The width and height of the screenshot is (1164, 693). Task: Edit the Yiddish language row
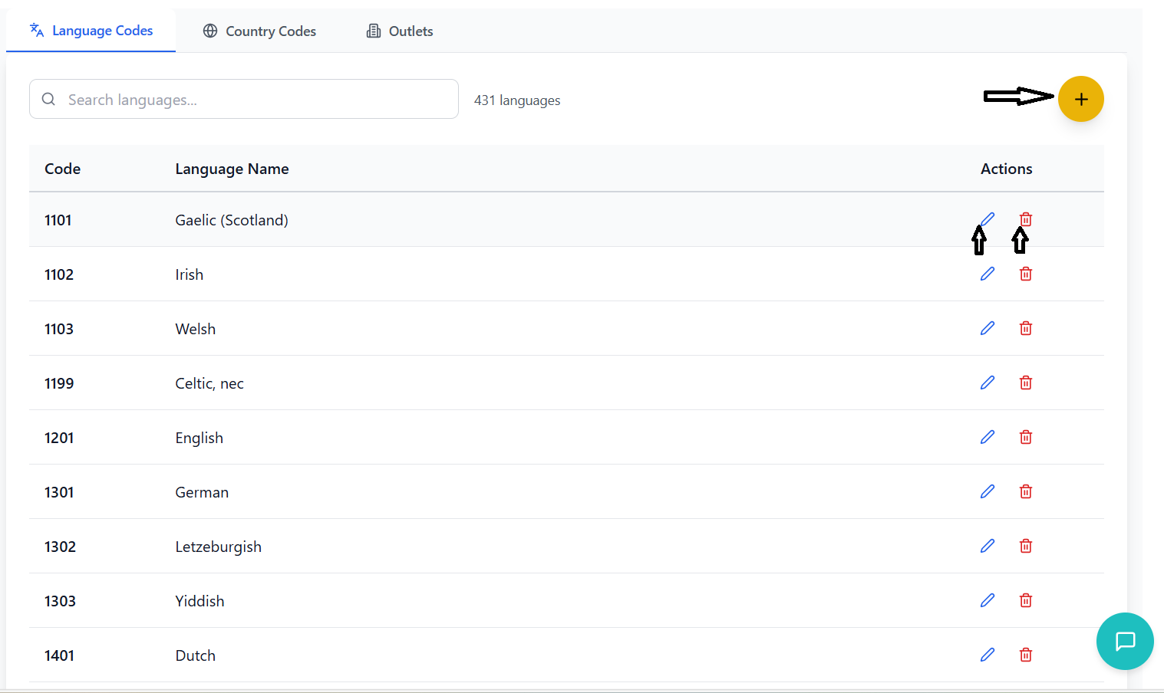click(x=988, y=600)
